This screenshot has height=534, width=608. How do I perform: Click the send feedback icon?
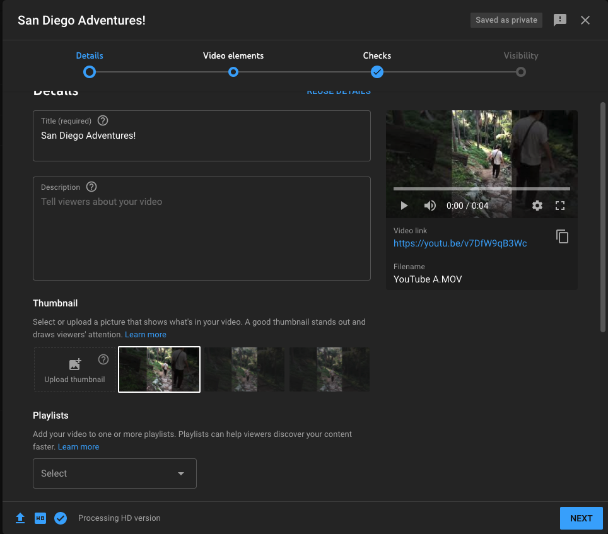559,20
